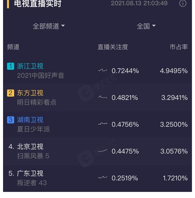Click the rank 3 badge icon
This screenshot has height=198, width=195.
tap(11, 120)
